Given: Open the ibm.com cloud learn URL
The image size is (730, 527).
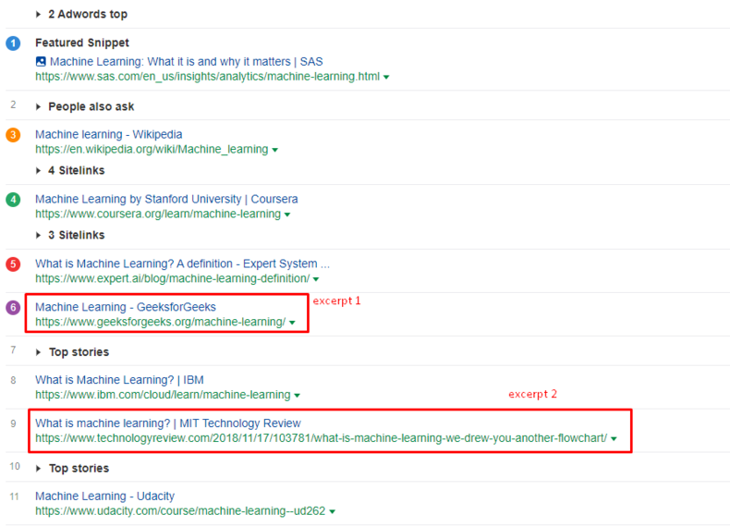Looking at the screenshot, I should pos(163,395).
